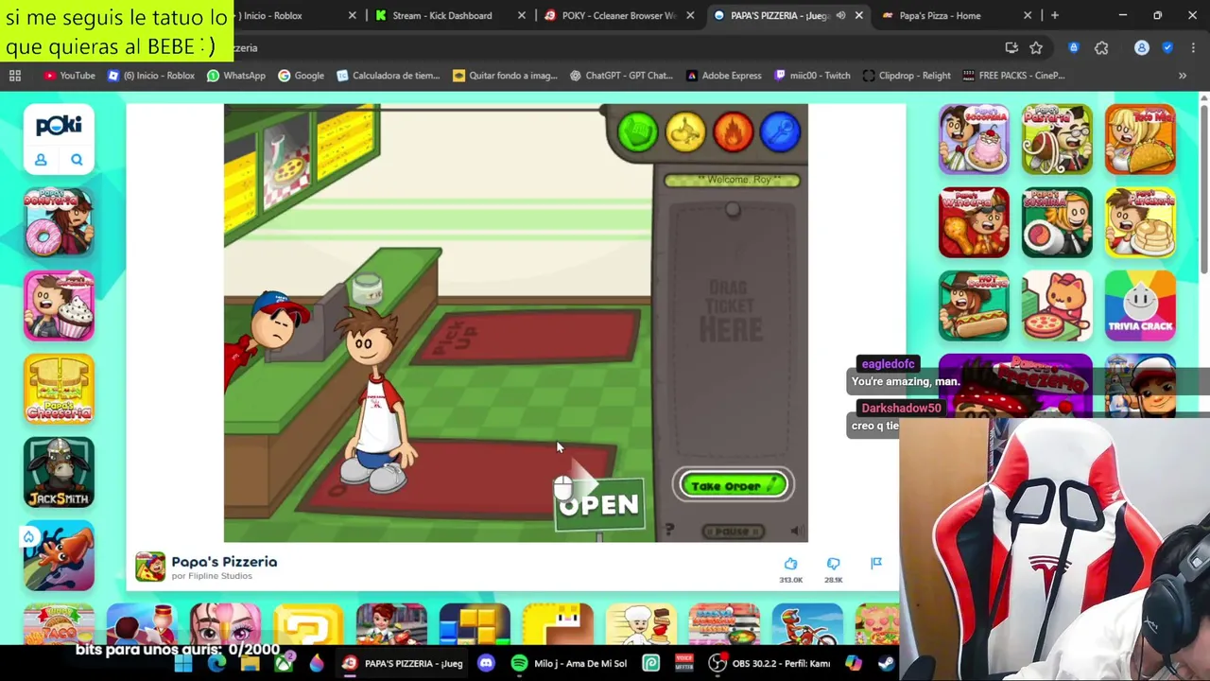Open Papa's Sushiria thumbnail
This screenshot has height=681, width=1210.
(1057, 222)
